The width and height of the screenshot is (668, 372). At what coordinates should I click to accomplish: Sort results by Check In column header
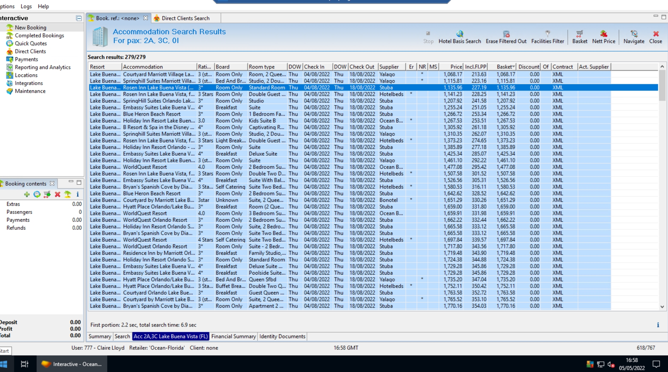pos(317,67)
